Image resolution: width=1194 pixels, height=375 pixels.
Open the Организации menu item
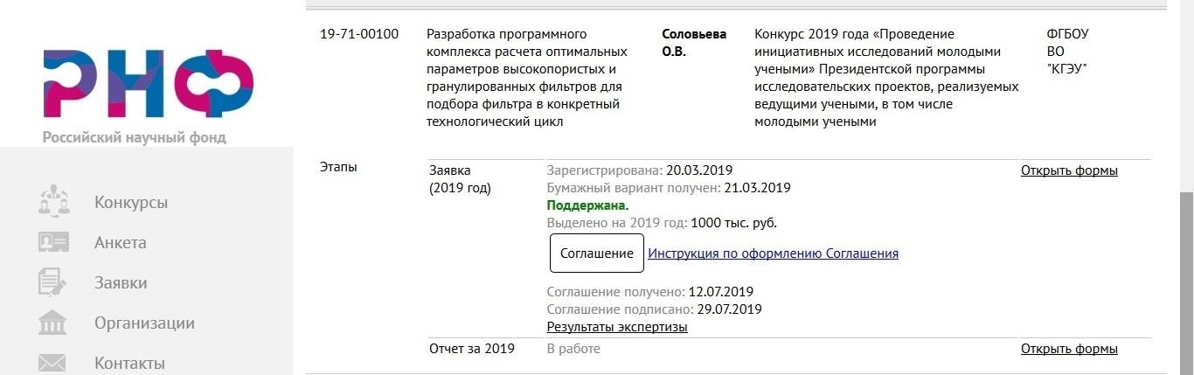coord(144,323)
